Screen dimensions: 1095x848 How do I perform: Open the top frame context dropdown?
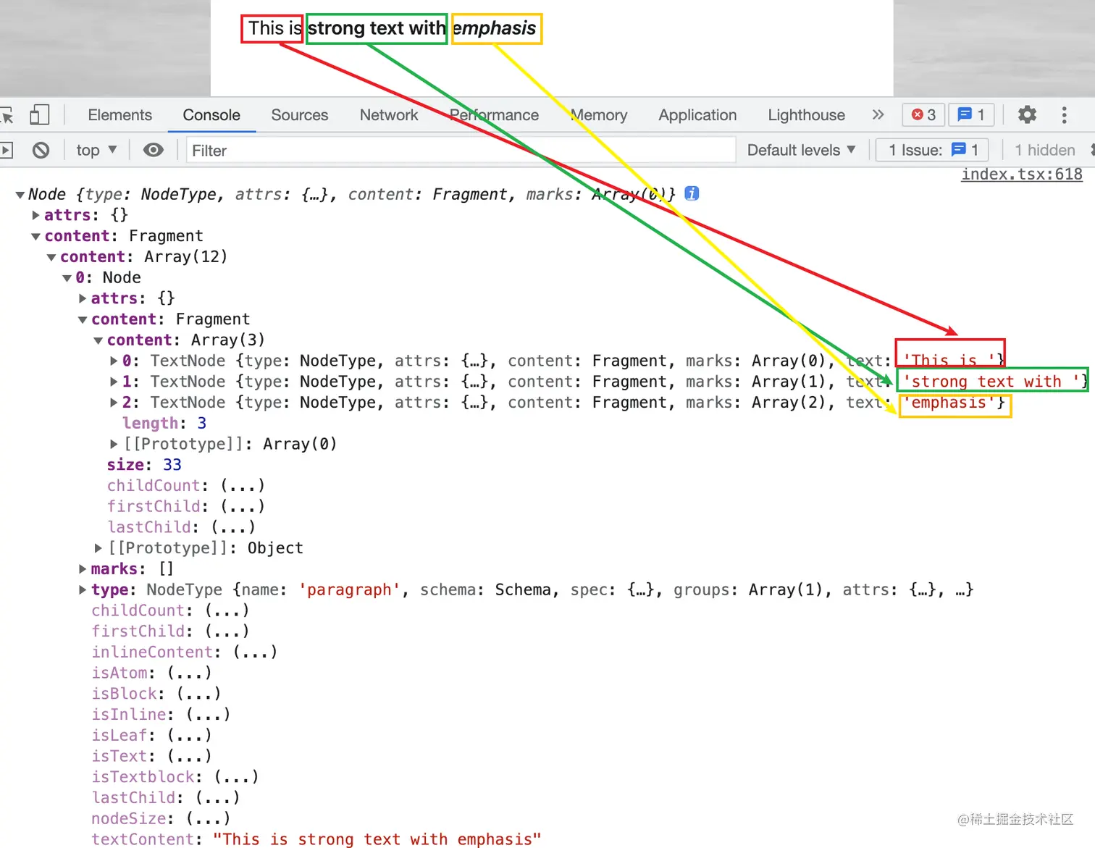point(95,150)
